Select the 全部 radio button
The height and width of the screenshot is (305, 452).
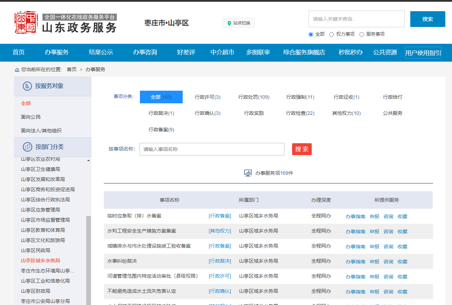[311, 34]
